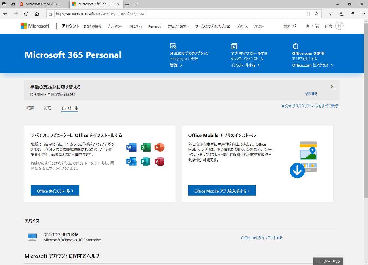Screen dimensions: 368x265
Task: Open reading view book icon
Action: tap(308, 14)
